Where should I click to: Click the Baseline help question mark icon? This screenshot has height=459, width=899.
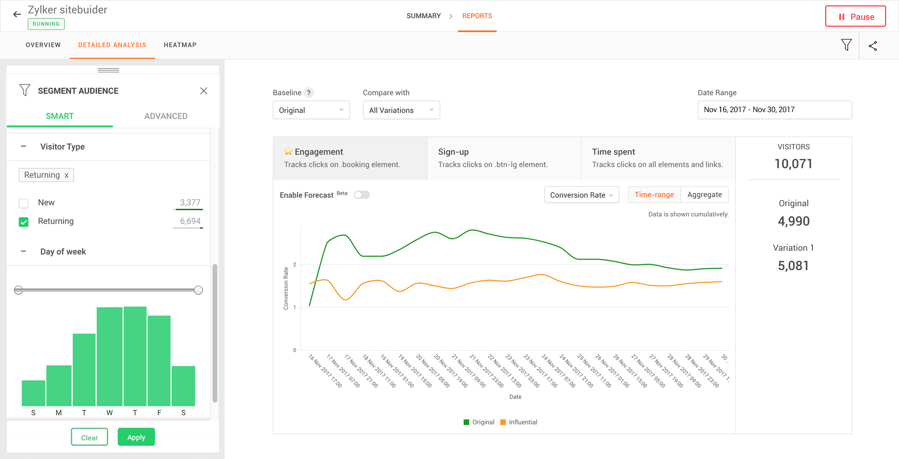(x=309, y=92)
